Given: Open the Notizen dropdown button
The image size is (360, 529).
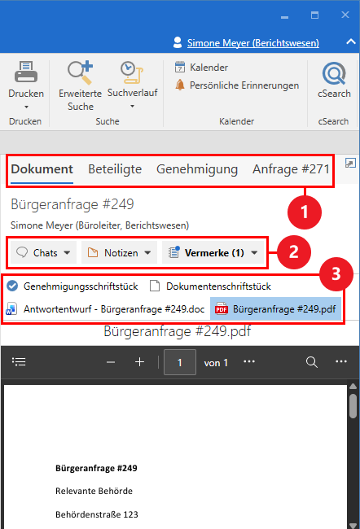Looking at the screenshot, I should point(119,252).
